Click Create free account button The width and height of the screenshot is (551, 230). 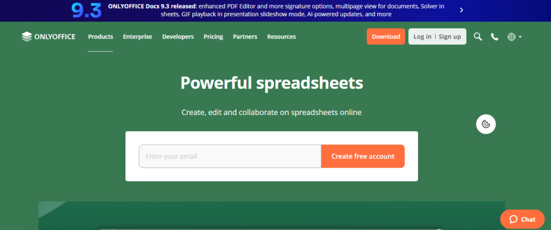(x=363, y=156)
